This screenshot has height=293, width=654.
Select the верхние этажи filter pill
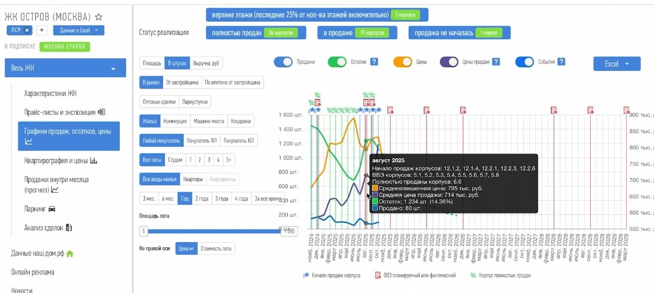pos(317,15)
